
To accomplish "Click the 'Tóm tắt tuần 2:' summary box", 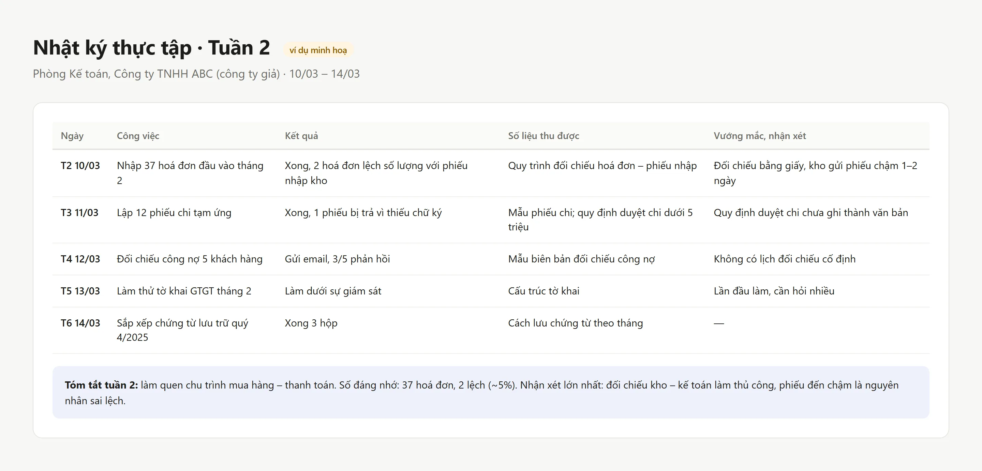I will pos(491,393).
